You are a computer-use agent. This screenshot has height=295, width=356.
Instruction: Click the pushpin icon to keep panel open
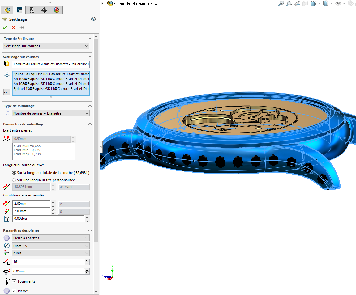(21, 27)
